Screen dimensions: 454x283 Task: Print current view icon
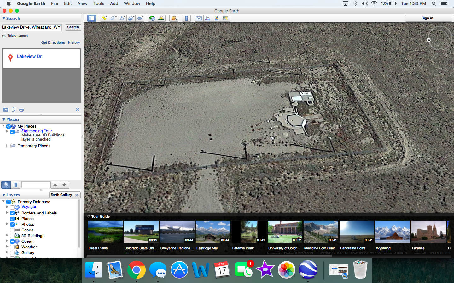(208, 18)
